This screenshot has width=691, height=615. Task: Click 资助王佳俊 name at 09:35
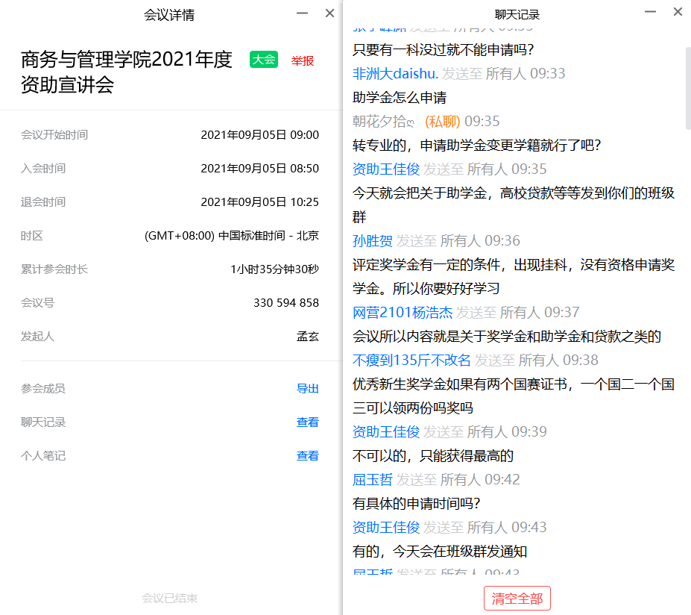click(386, 169)
